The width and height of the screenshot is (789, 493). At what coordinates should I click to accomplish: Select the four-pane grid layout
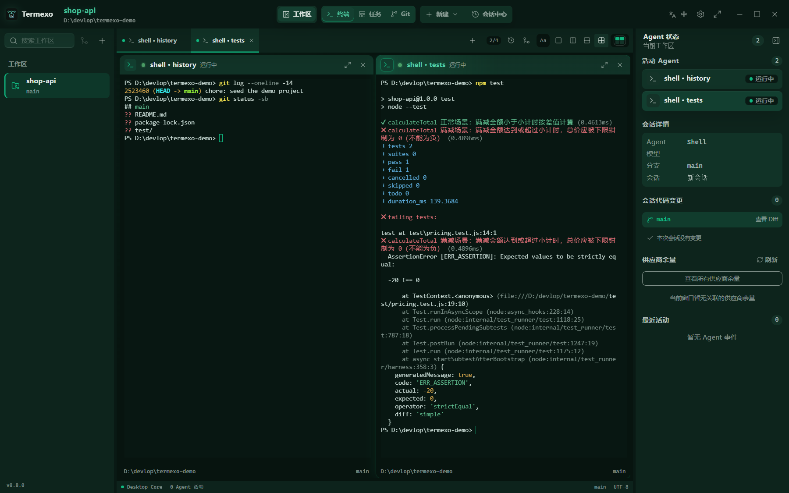pos(601,40)
